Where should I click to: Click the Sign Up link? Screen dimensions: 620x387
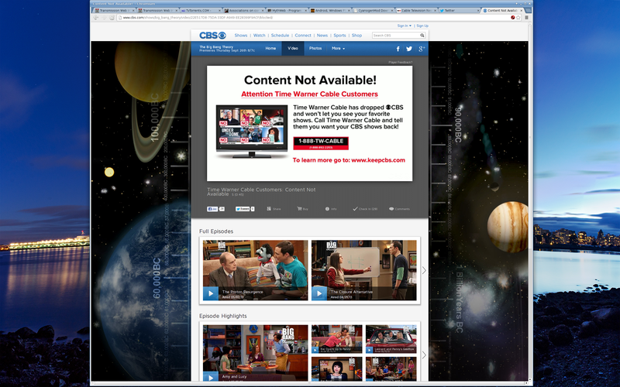[422, 26]
